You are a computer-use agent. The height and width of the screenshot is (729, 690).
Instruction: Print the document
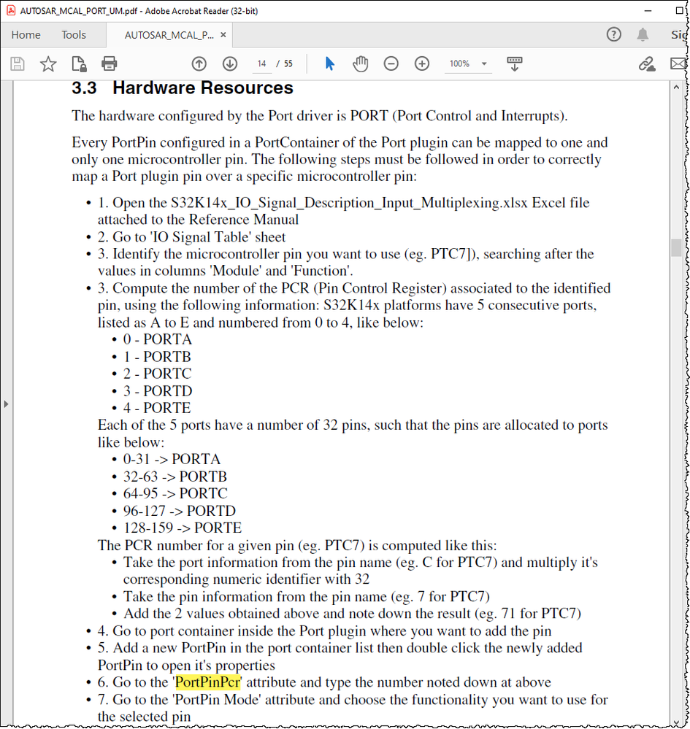pos(110,63)
